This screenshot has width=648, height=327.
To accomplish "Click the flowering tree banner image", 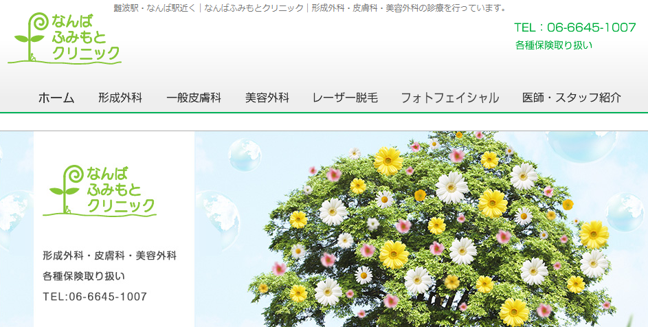I will tap(421, 229).
